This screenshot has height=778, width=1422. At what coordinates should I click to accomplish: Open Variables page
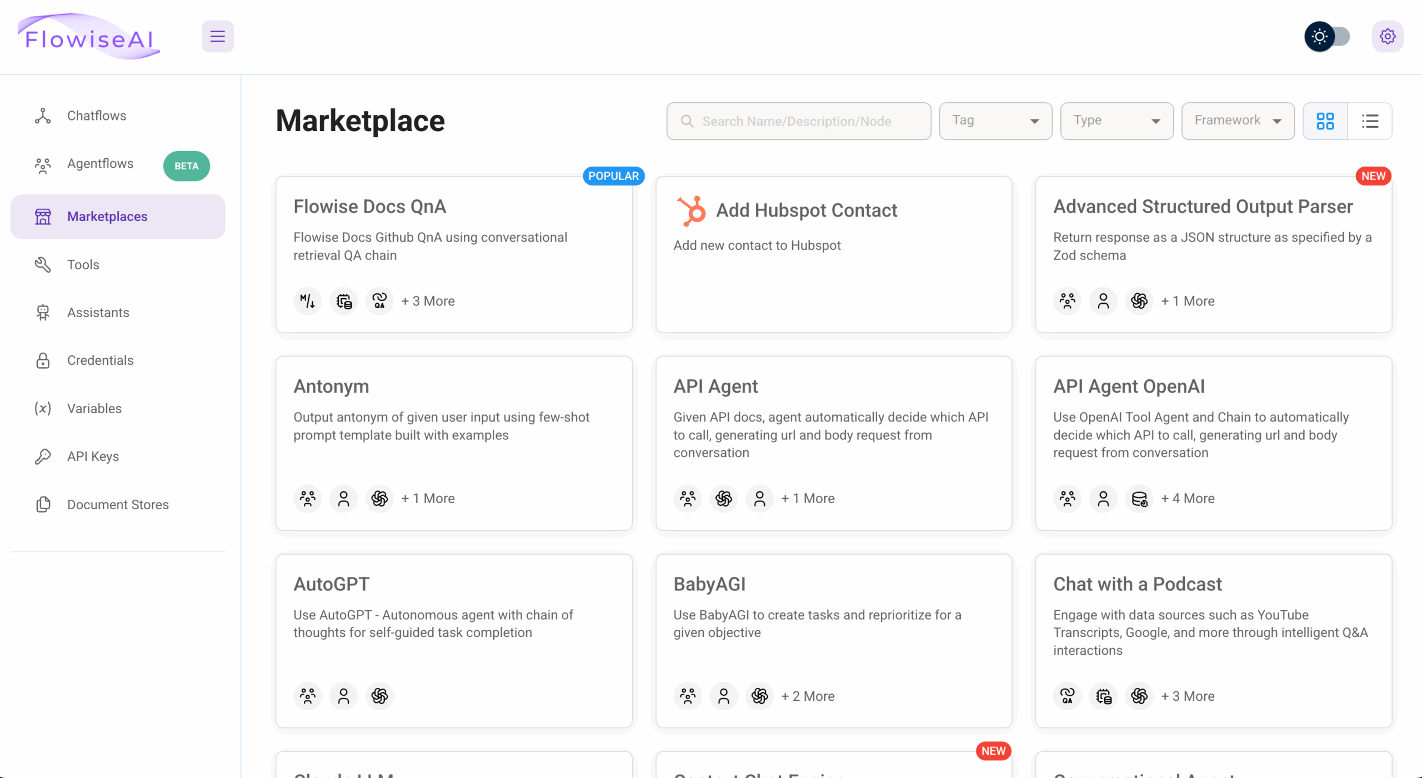pos(118,409)
